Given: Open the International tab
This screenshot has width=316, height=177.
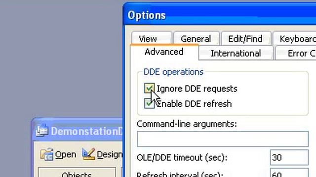Looking at the screenshot, I should [x=236, y=53].
